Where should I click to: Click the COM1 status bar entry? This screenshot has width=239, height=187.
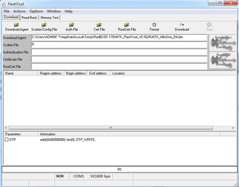[x=79, y=176]
